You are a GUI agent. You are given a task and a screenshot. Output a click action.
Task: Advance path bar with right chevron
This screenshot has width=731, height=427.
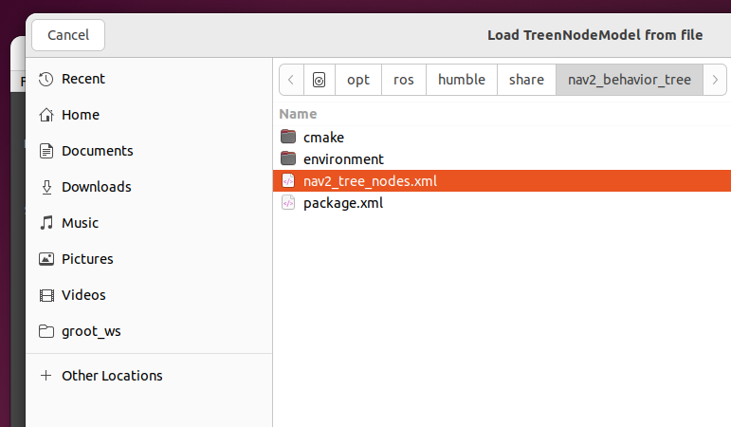[715, 80]
